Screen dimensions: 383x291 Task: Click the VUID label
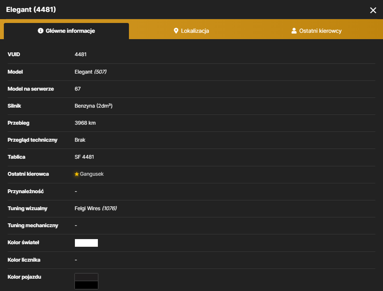14,54
